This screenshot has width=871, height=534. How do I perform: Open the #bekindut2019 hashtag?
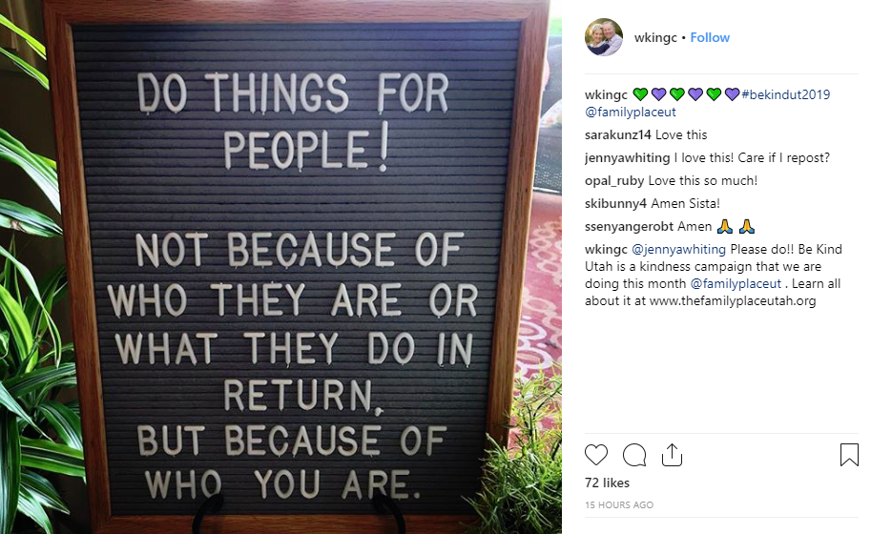(x=786, y=94)
